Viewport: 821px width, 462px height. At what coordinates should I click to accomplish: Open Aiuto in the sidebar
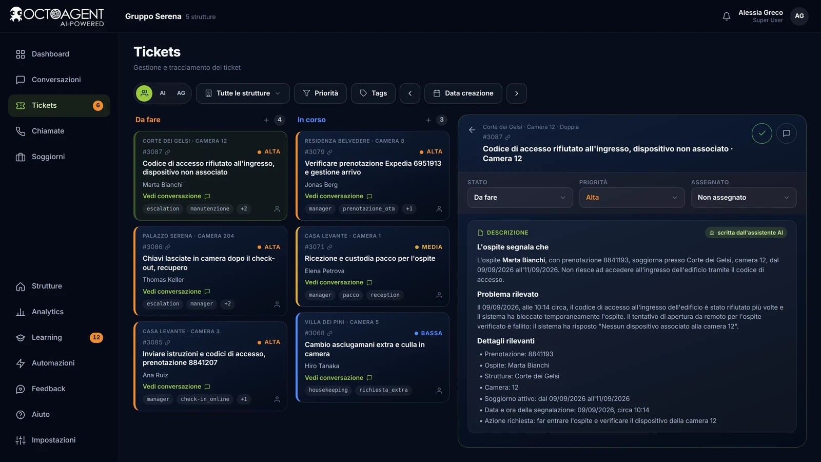[59, 415]
